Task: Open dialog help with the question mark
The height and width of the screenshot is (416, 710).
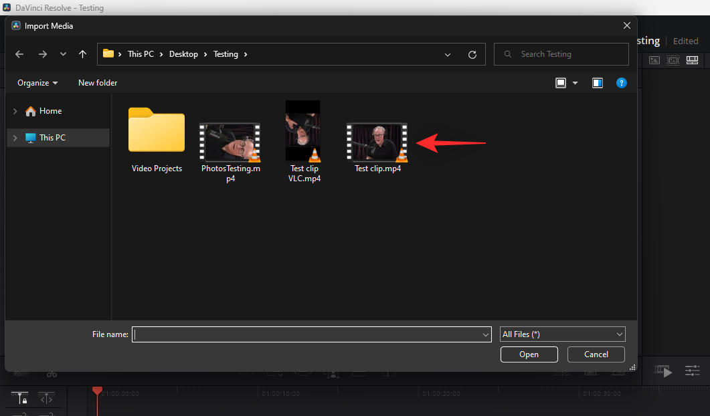Action: coord(621,83)
